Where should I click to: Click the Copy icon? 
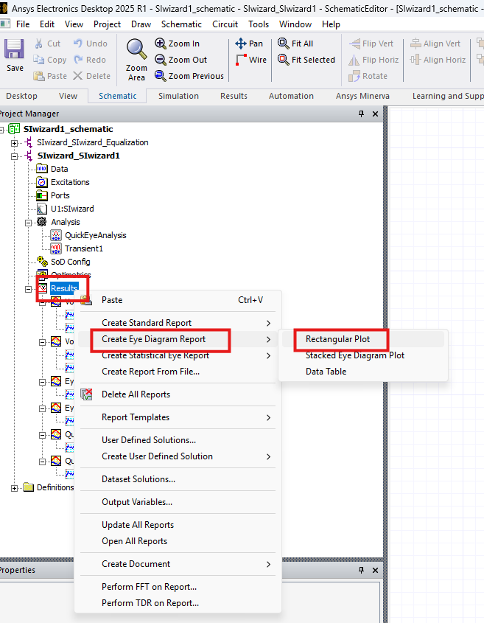[x=39, y=60]
